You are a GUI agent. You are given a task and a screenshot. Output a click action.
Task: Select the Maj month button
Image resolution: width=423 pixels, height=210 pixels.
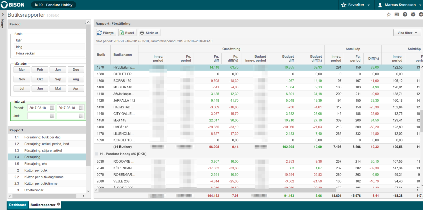point(58,88)
